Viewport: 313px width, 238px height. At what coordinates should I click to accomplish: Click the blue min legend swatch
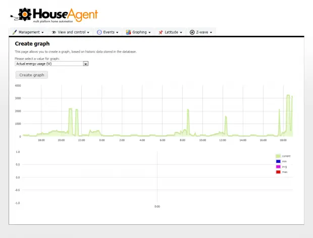tap(278, 161)
